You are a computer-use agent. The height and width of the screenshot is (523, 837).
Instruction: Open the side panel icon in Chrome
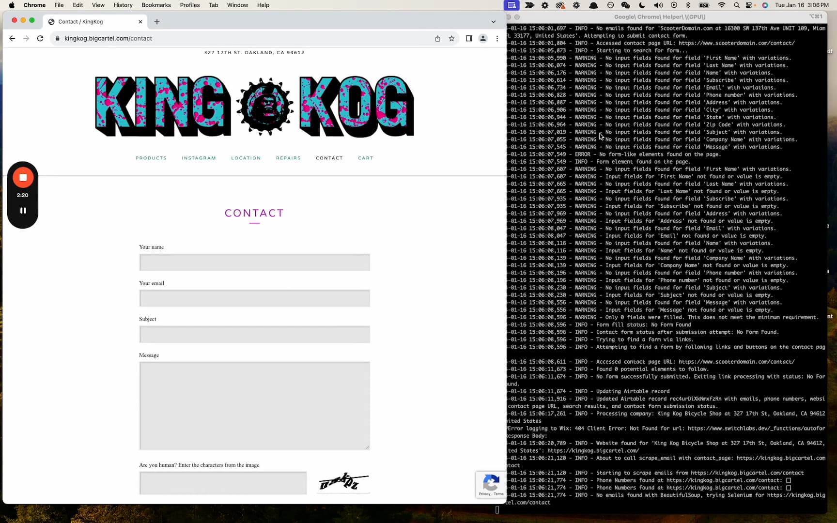468,38
